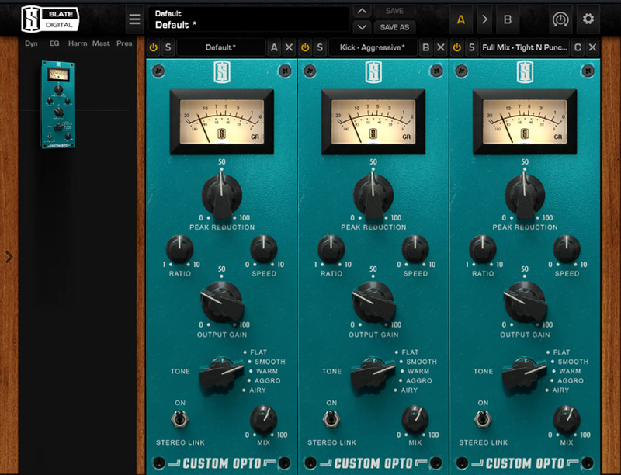Screen dimensions: 621x475
Task: Switch to the Mast tab
Action: 101,43
